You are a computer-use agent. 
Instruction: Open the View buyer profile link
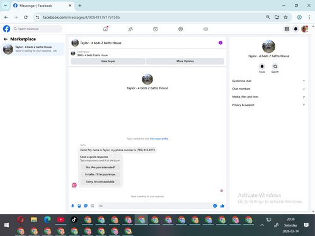point(159,138)
